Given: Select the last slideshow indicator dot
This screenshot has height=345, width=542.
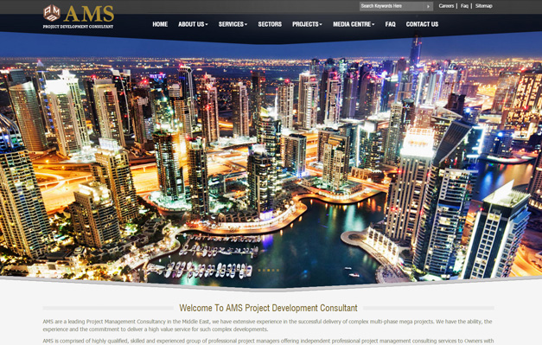Looking at the screenshot, I should coord(277,270).
